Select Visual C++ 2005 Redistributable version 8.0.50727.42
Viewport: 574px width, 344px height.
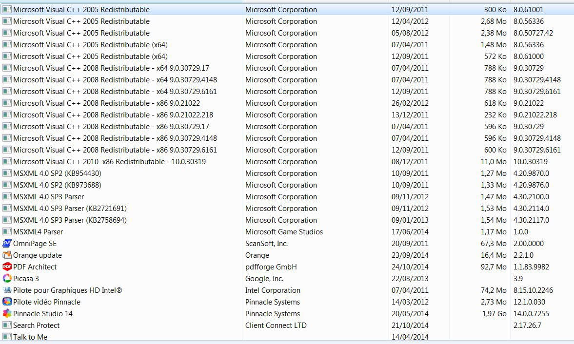(x=287, y=33)
